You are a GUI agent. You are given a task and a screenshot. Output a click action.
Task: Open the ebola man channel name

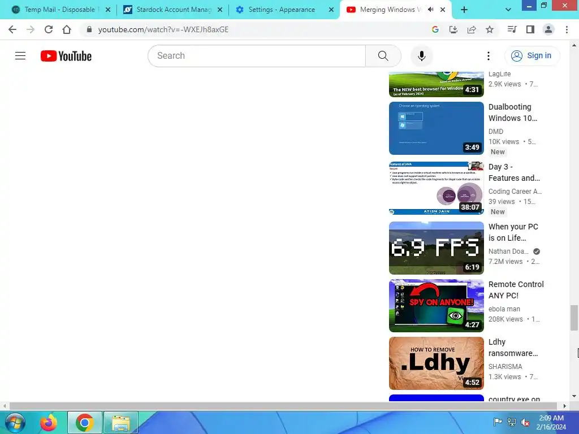pos(504,309)
